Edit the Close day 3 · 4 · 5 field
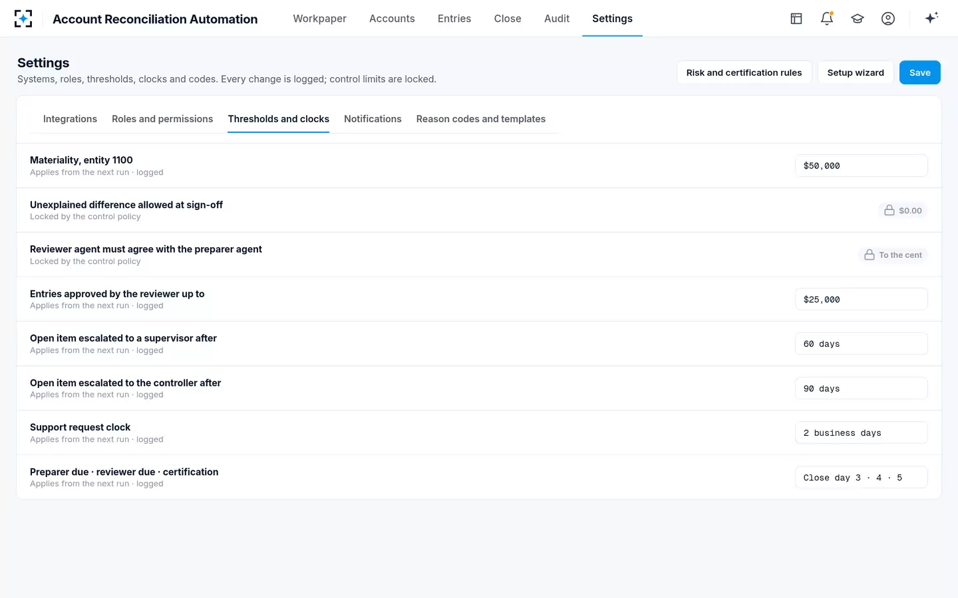Image resolution: width=958 pixels, height=598 pixels. [x=861, y=478]
